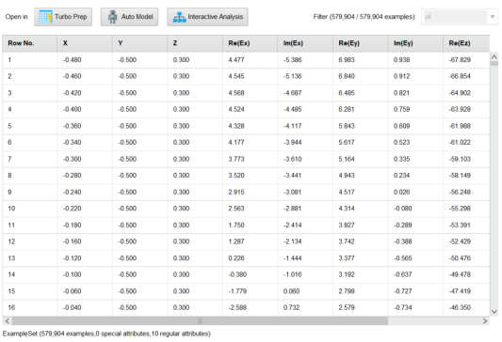Select Re(Ey) value 6.485
Screen dimensions: 502x342
tap(347, 93)
